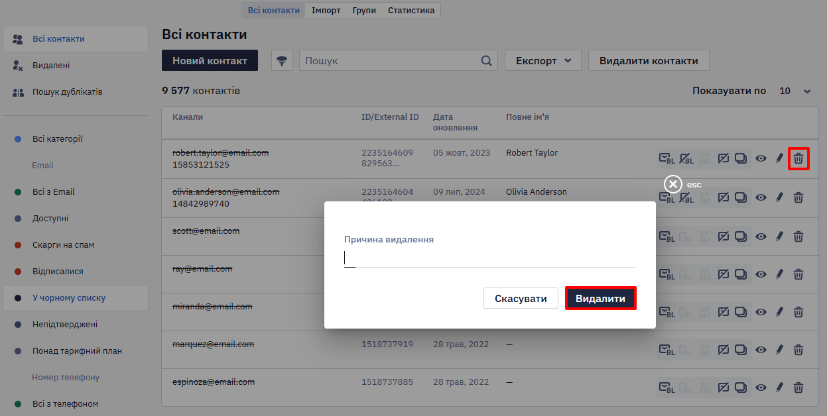The image size is (827, 416).
Task: Open the Показувати по 10 dropdown
Action: (795, 91)
